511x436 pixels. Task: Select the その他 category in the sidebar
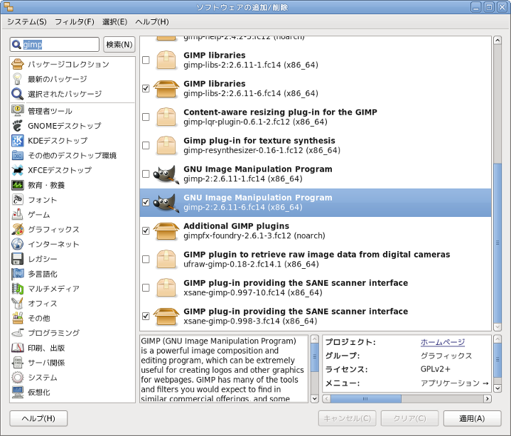tap(39, 318)
